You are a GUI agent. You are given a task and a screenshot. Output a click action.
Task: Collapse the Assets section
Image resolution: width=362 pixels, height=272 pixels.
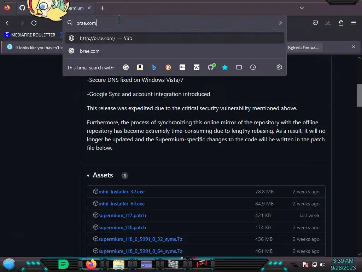click(x=88, y=176)
